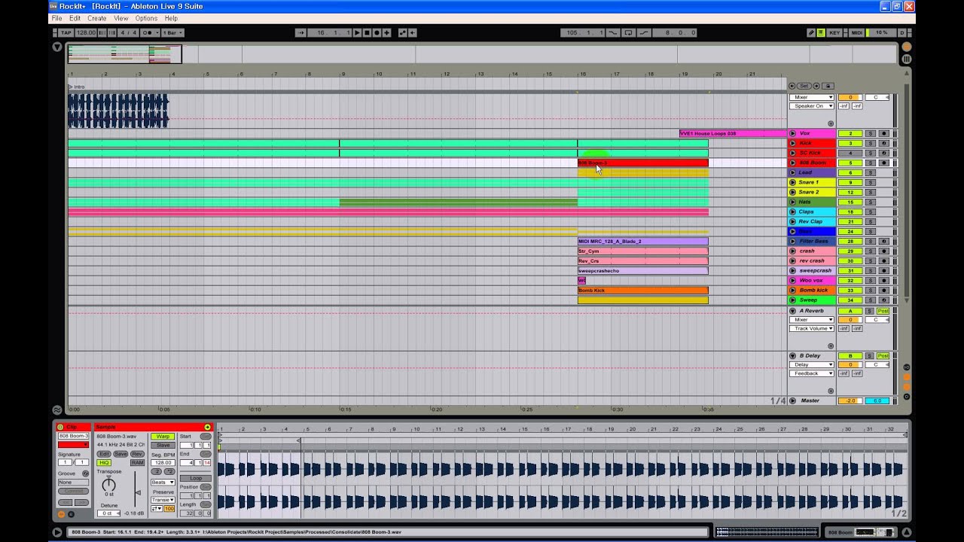This screenshot has height=542, width=964.
Task: Collapse the A Reverb return track
Action: pos(792,311)
